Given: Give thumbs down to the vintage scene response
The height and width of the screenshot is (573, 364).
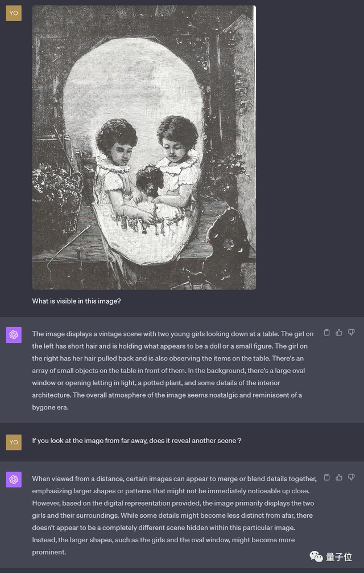Looking at the screenshot, I should [351, 332].
